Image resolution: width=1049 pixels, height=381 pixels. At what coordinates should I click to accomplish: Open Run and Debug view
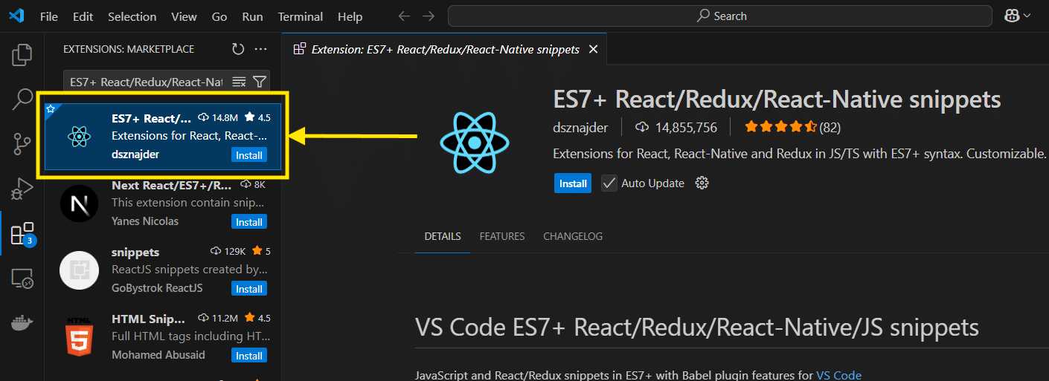pyautogui.click(x=22, y=189)
